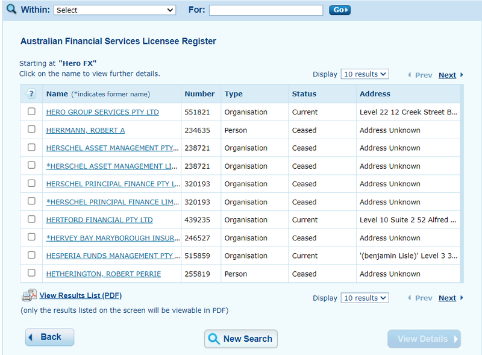Select the HERTFORD FINANCIAL PTY LTD checkbox
This screenshot has height=355, width=482.
point(31,219)
